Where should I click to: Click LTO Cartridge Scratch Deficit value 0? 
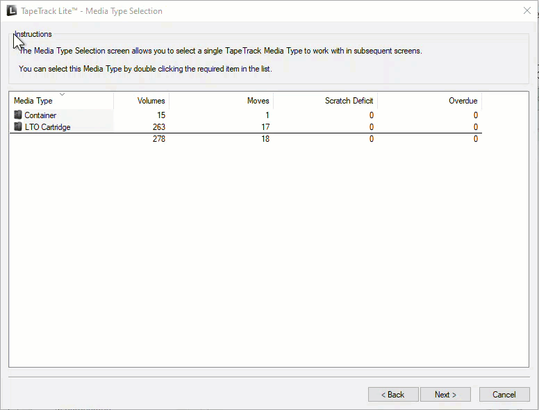[372, 127]
